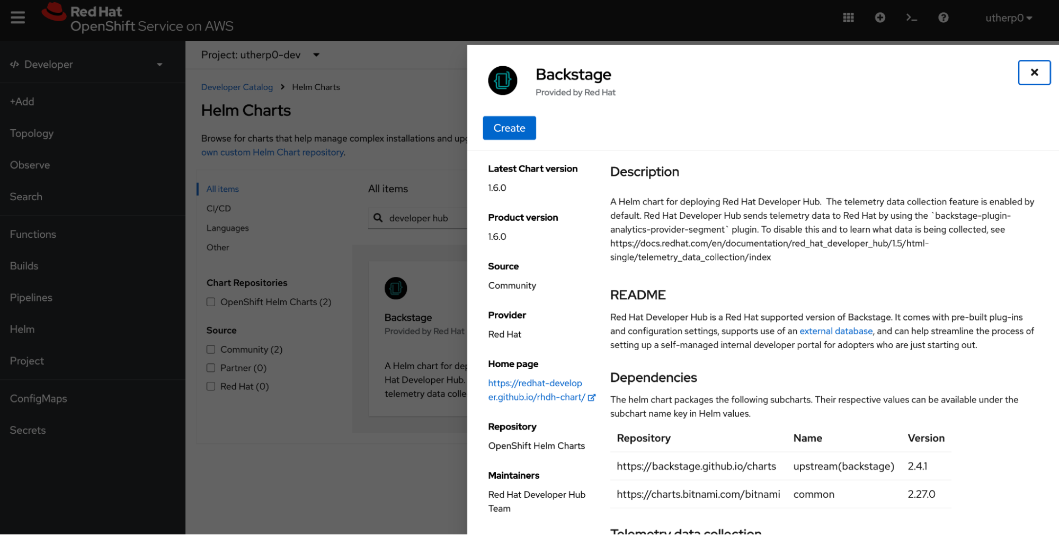Open the application launcher grid

coord(848,17)
